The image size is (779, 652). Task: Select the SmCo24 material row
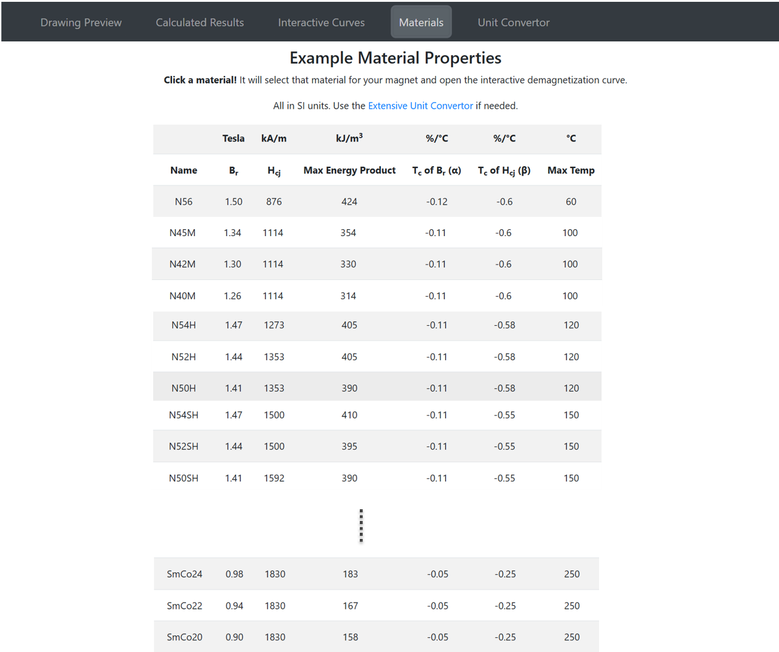click(x=184, y=574)
